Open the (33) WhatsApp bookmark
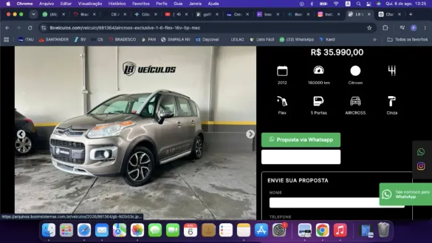432x243 pixels. tap(296, 39)
